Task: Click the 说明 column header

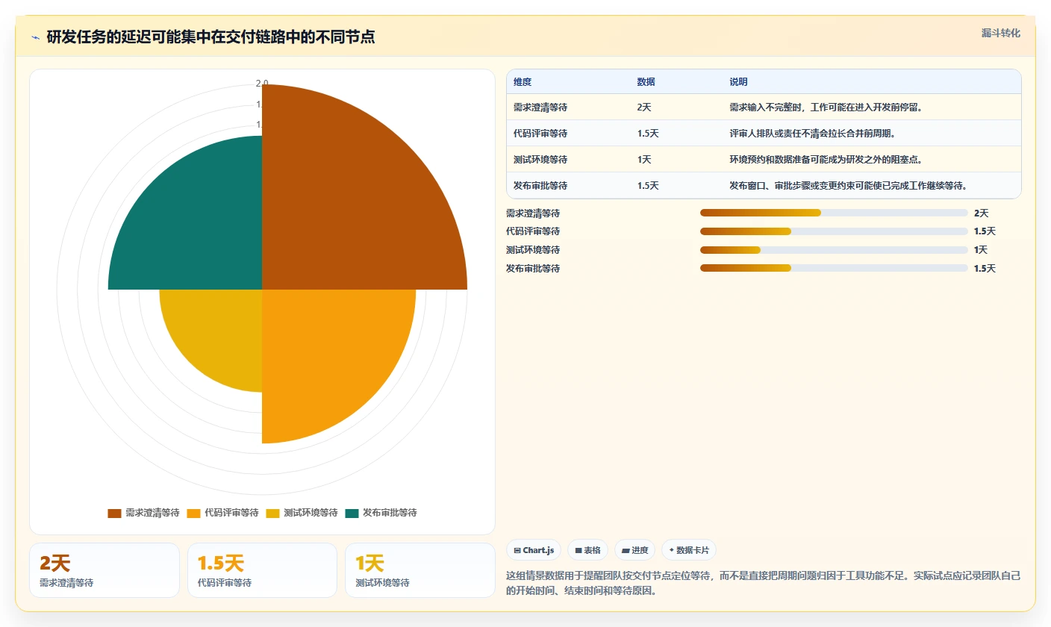Action: 738,82
